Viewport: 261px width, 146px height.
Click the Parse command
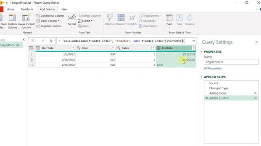pyautogui.click(x=84, y=26)
